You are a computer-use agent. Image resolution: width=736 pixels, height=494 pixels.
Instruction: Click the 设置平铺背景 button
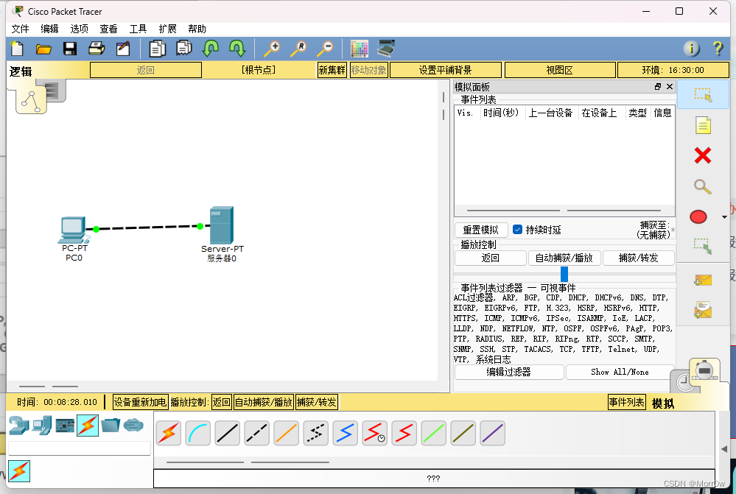[x=446, y=71]
